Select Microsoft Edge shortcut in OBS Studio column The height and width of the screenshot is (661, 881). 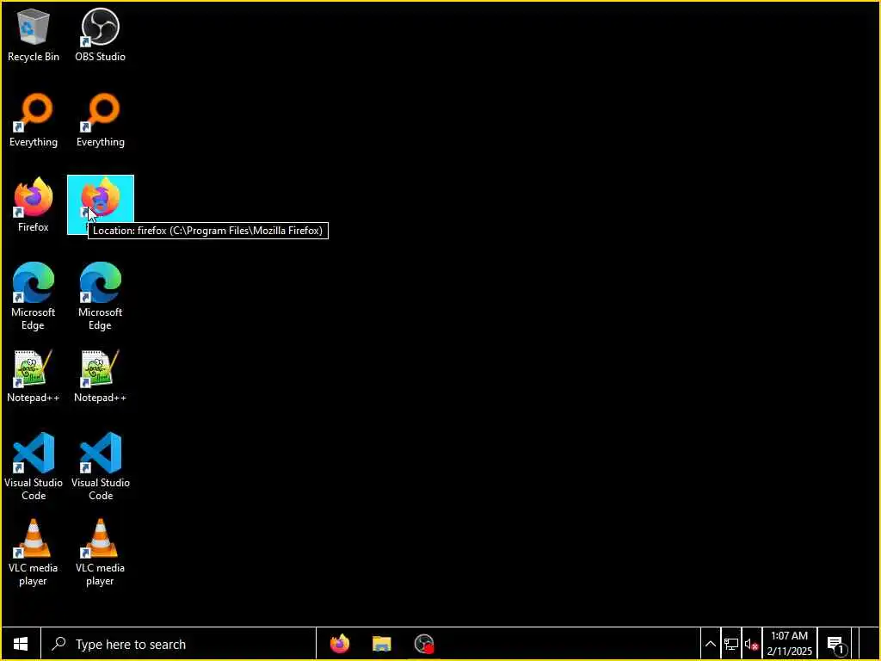click(100, 296)
